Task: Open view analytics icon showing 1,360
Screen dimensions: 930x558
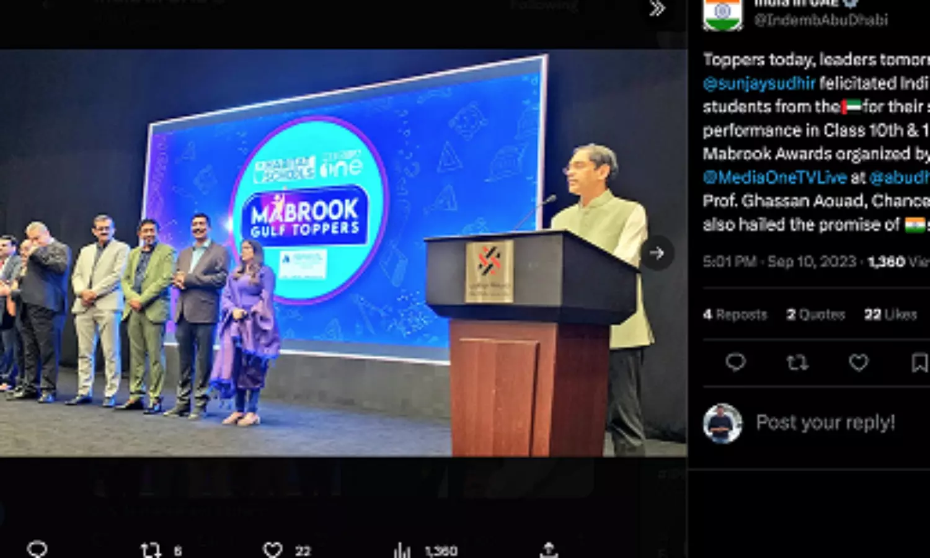Action: 426,550
